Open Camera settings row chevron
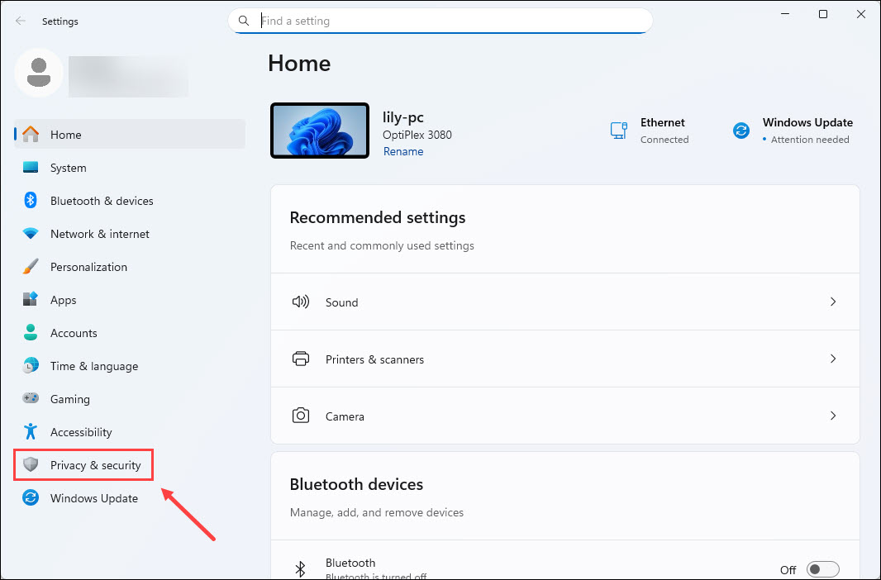881x580 pixels. (x=833, y=416)
